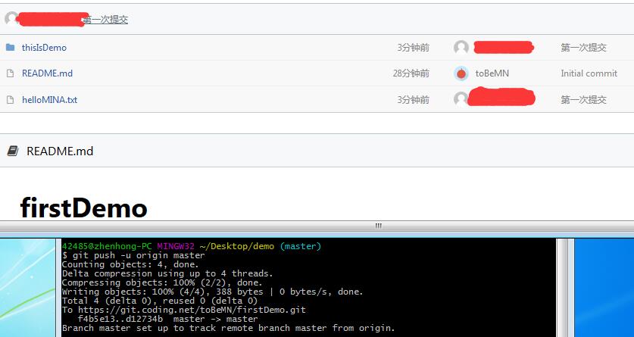634x337 pixels.
Task: Open the "Initial commit" commit message
Action: click(589, 73)
